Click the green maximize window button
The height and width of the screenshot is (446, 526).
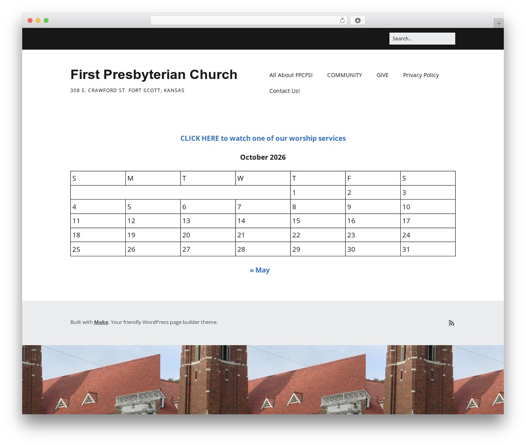click(x=46, y=21)
